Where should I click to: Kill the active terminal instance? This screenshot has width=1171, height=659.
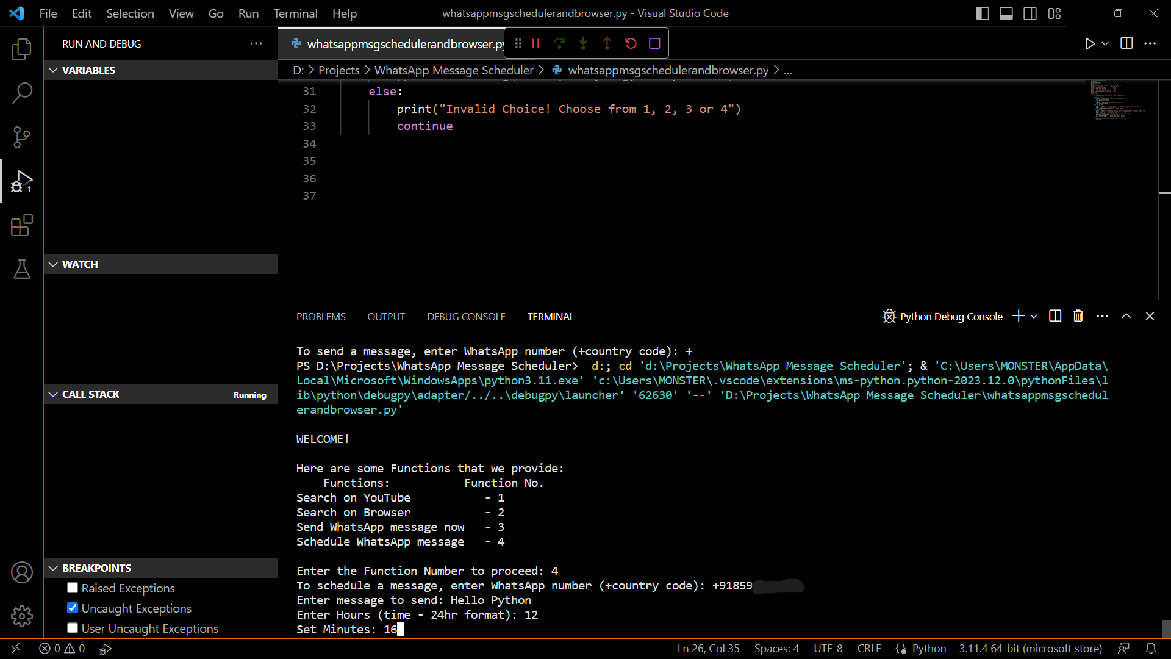[1078, 316]
